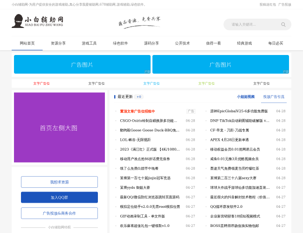Click the 广告投放&商务合作 button
Screen dimensions: 303x233
pos(59,213)
